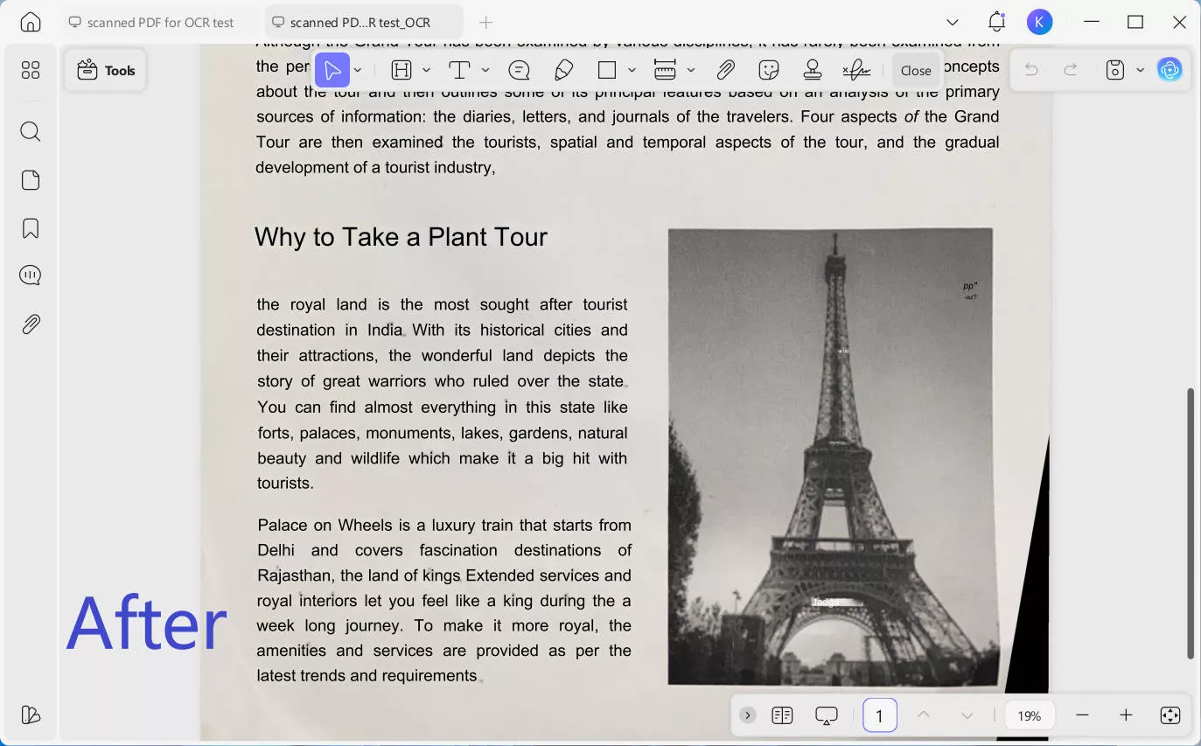Select the cursor arrow tool
This screenshot has width=1201, height=746.
tap(332, 70)
